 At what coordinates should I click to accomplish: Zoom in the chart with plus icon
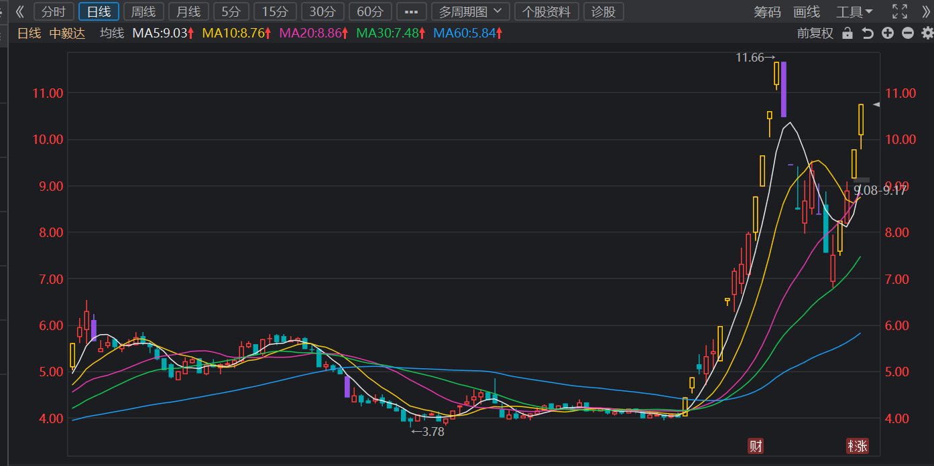click(x=888, y=33)
